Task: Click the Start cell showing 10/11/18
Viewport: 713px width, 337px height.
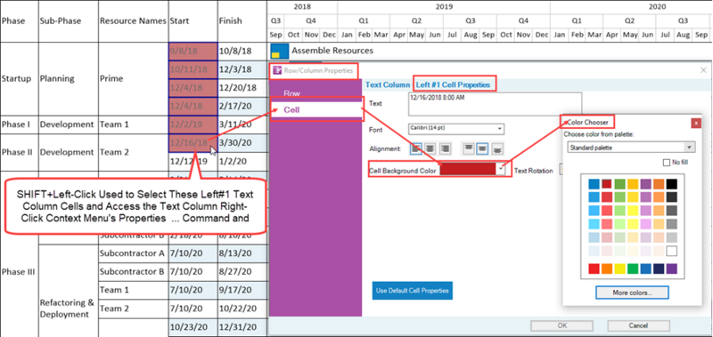Action: (x=193, y=70)
